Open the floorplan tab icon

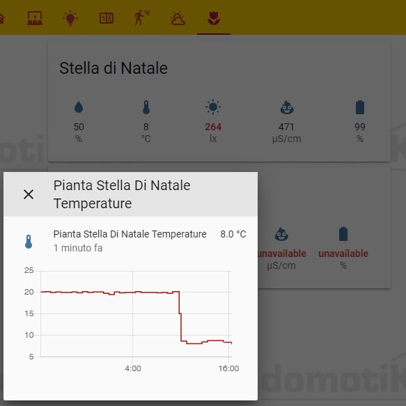point(107,18)
